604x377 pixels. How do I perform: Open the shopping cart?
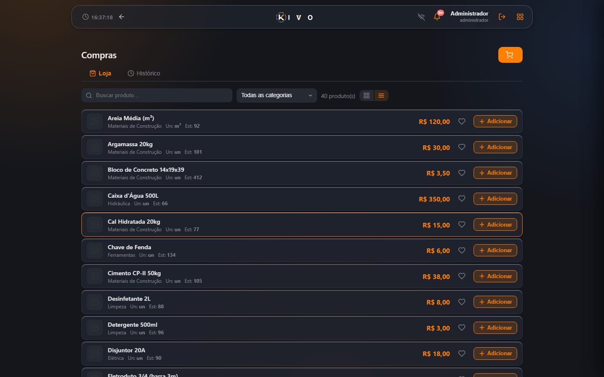pyautogui.click(x=510, y=55)
